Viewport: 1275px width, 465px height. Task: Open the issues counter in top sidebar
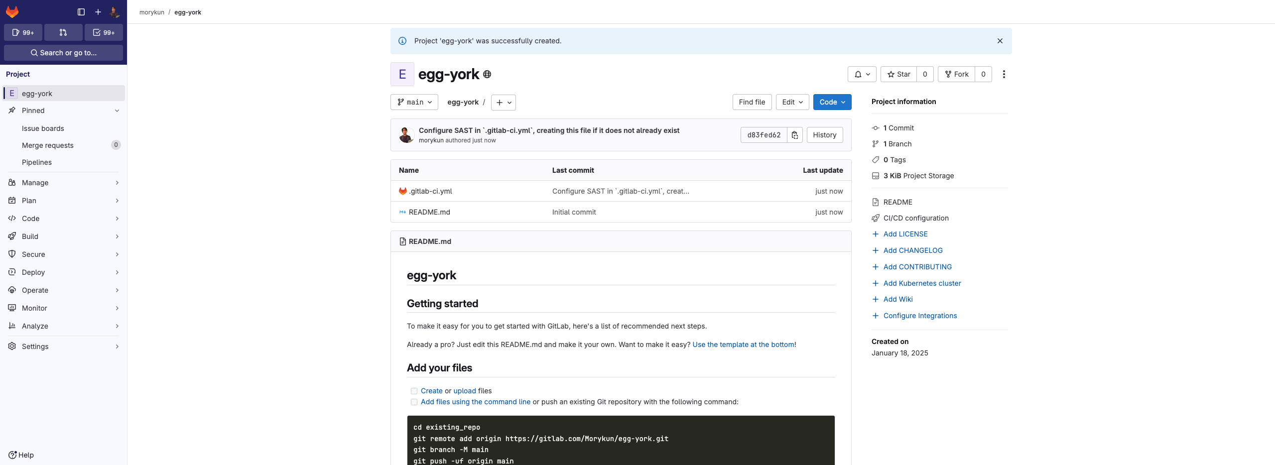coord(23,32)
